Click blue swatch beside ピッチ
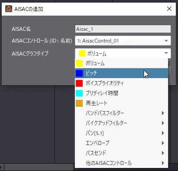Image resolution: width=178 pixels, height=171 pixels. pos(79,73)
